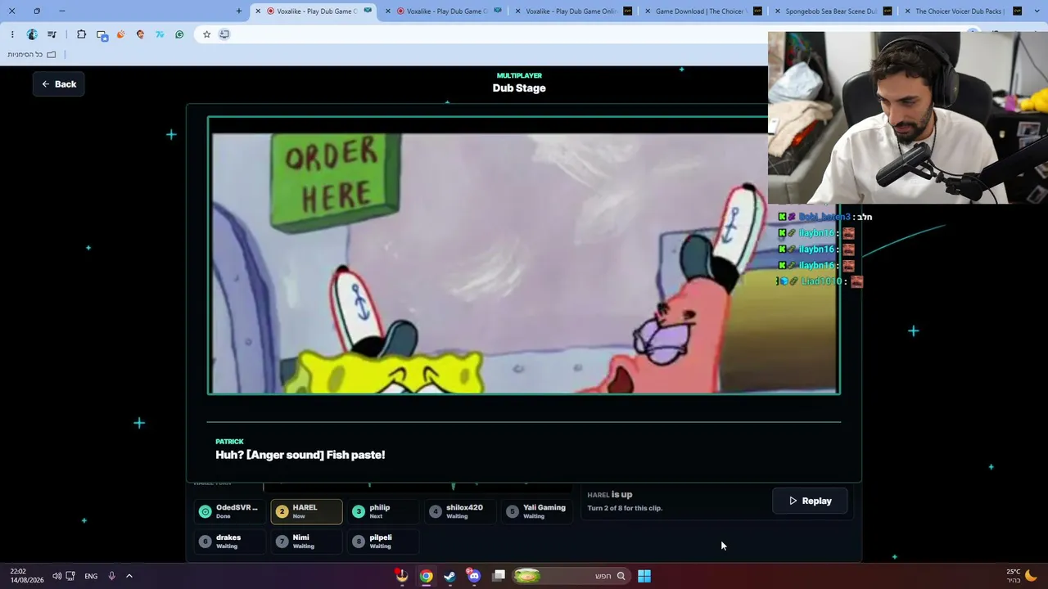Screen dimensions: 1048x589
Task: Open the Extensions puzzle icon
Action: pyautogui.click(x=81, y=34)
